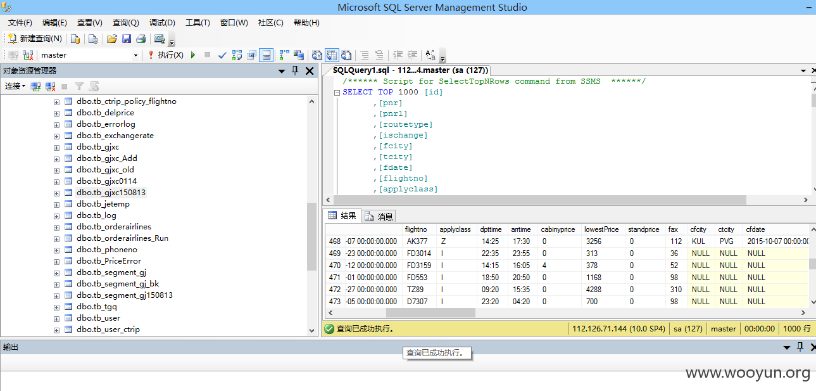Click the [fcity] column line in query
The width and height of the screenshot is (816, 391).
396,146
